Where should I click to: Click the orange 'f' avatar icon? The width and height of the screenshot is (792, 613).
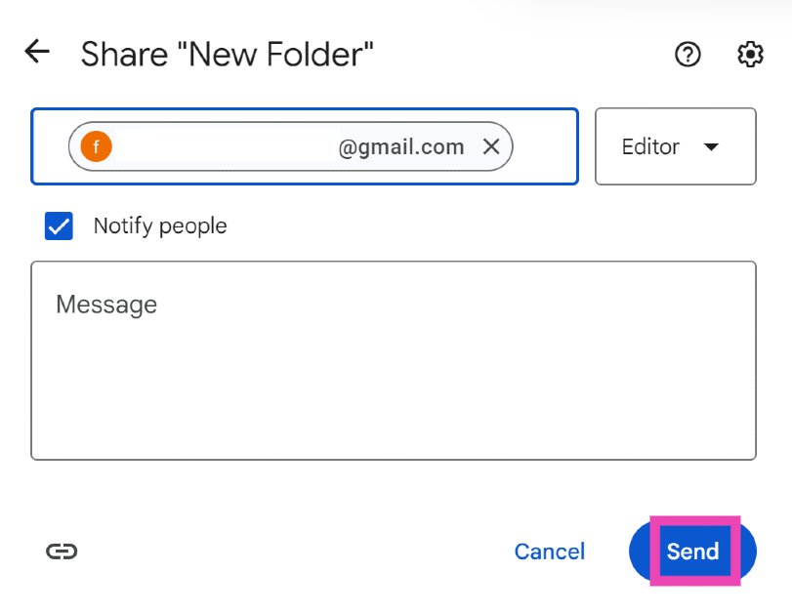tap(97, 146)
